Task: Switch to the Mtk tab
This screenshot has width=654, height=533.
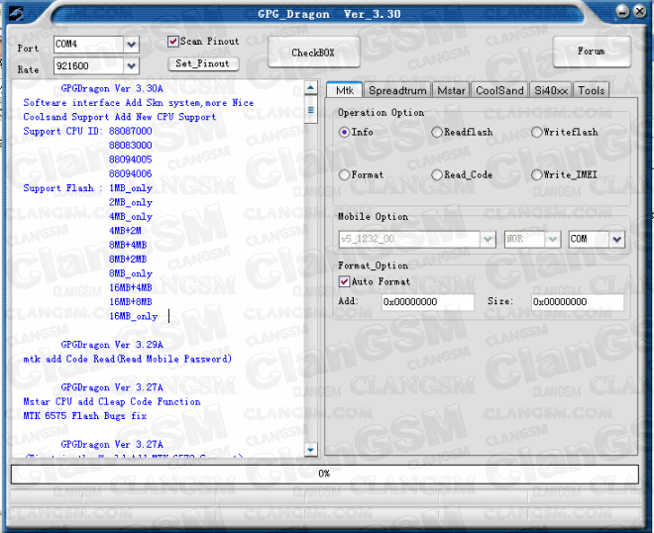Action: (x=345, y=90)
